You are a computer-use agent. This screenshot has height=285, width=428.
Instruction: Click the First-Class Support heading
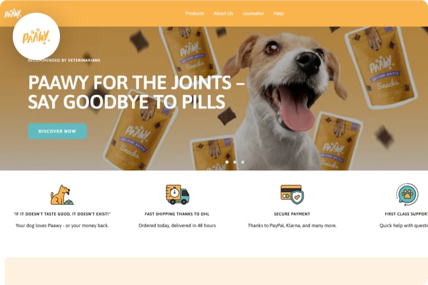406,214
